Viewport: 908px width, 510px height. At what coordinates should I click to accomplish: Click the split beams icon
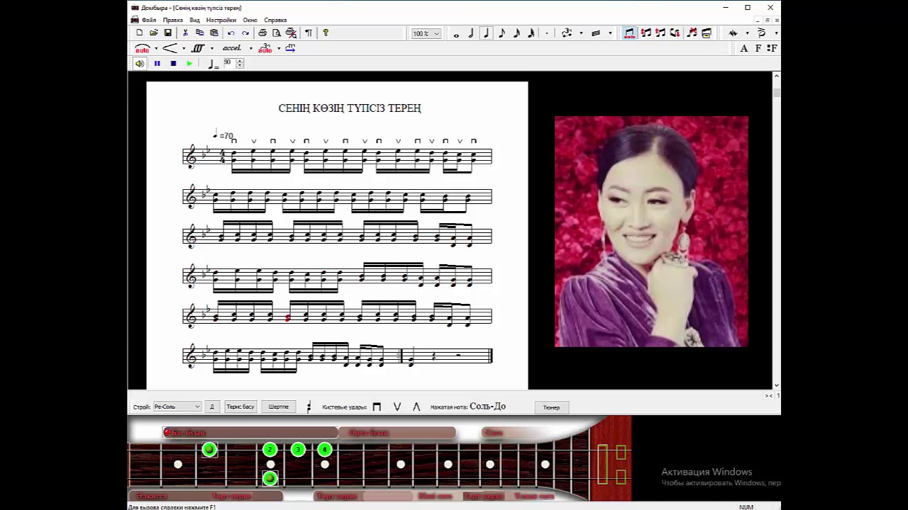(x=660, y=33)
